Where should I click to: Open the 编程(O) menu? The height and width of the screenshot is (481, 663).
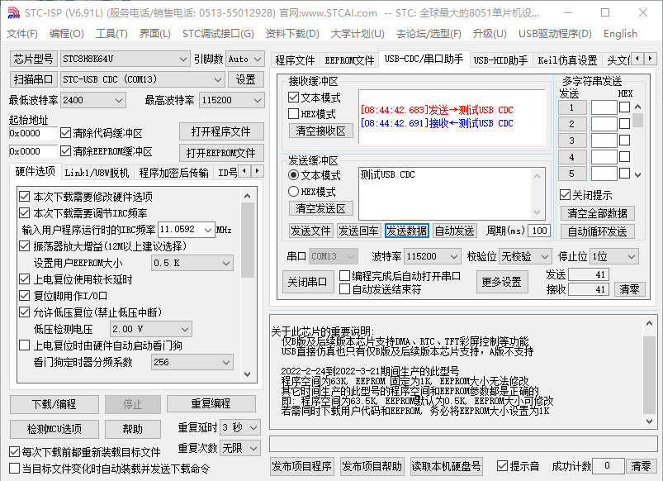point(66,34)
